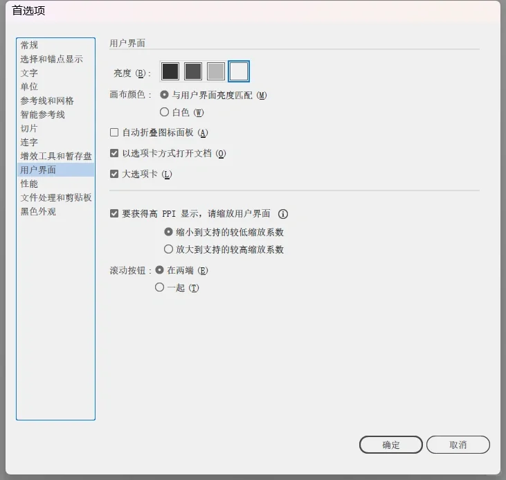Pick the medium light gray brightness swatch
The width and height of the screenshot is (506, 480).
215,71
